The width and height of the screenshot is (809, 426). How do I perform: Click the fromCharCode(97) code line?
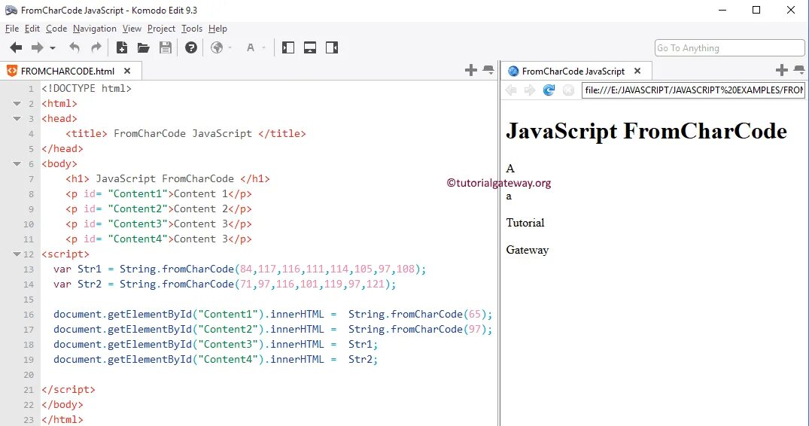coord(273,329)
